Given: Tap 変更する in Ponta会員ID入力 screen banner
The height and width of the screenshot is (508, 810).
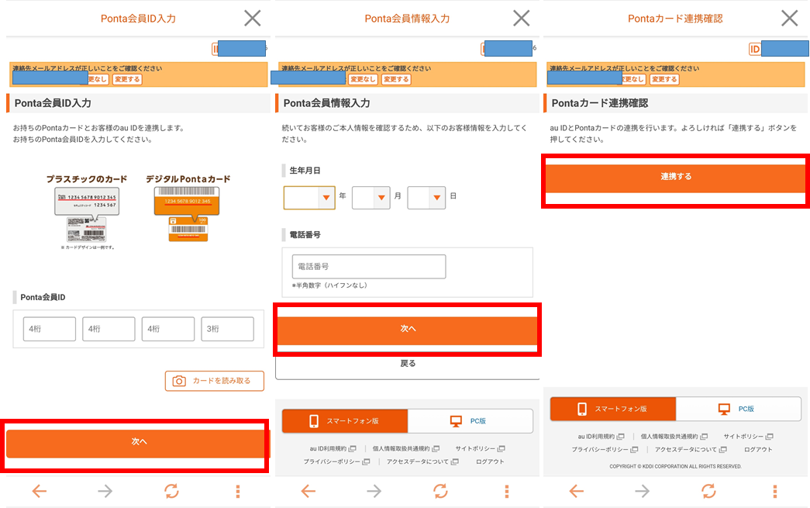Looking at the screenshot, I should pos(128,79).
